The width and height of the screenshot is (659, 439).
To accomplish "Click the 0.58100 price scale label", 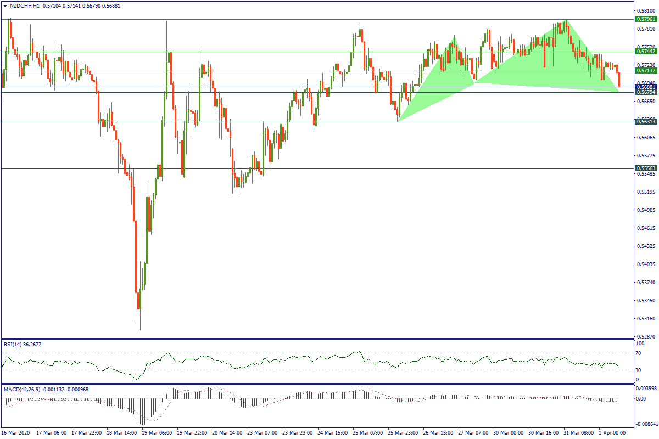I will [646, 10].
